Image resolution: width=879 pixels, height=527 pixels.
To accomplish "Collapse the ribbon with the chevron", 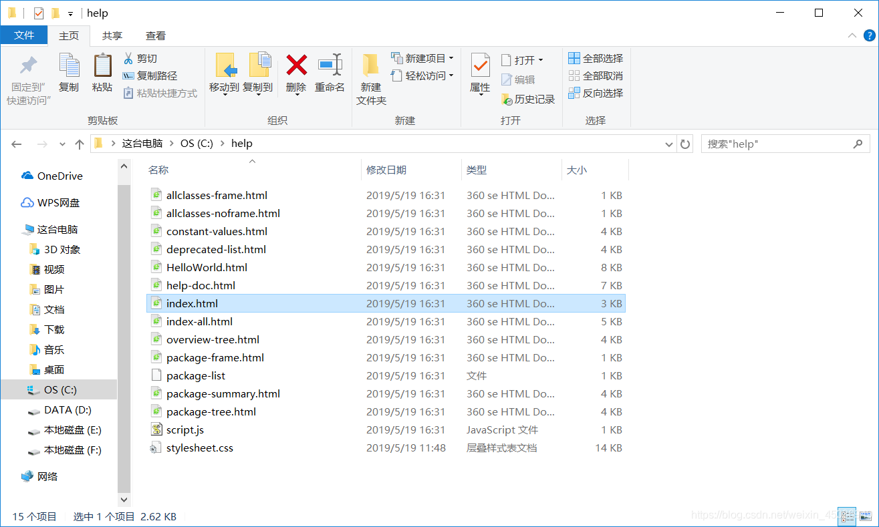I will point(852,35).
